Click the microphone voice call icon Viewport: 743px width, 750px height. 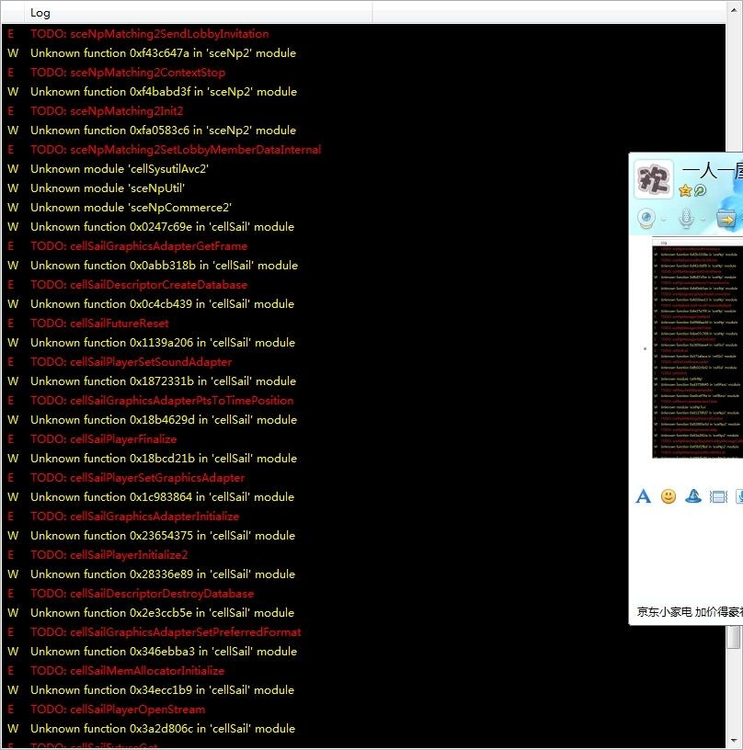(685, 219)
